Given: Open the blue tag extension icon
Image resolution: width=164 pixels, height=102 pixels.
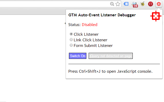Looking at the screenshot, I should [x=126, y=4].
